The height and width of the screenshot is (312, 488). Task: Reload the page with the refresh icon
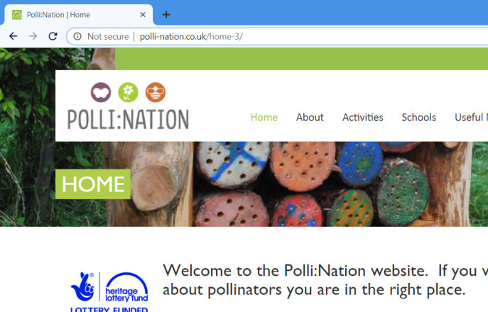point(53,36)
